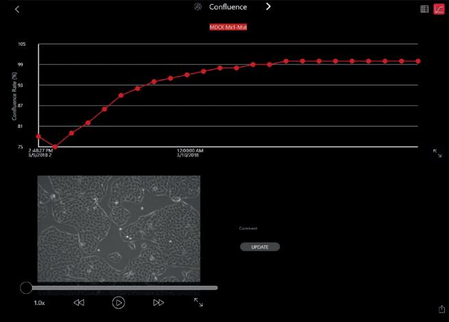Screen dimensions: 449x322
Task: Click the Comment field
Action: tap(248, 228)
